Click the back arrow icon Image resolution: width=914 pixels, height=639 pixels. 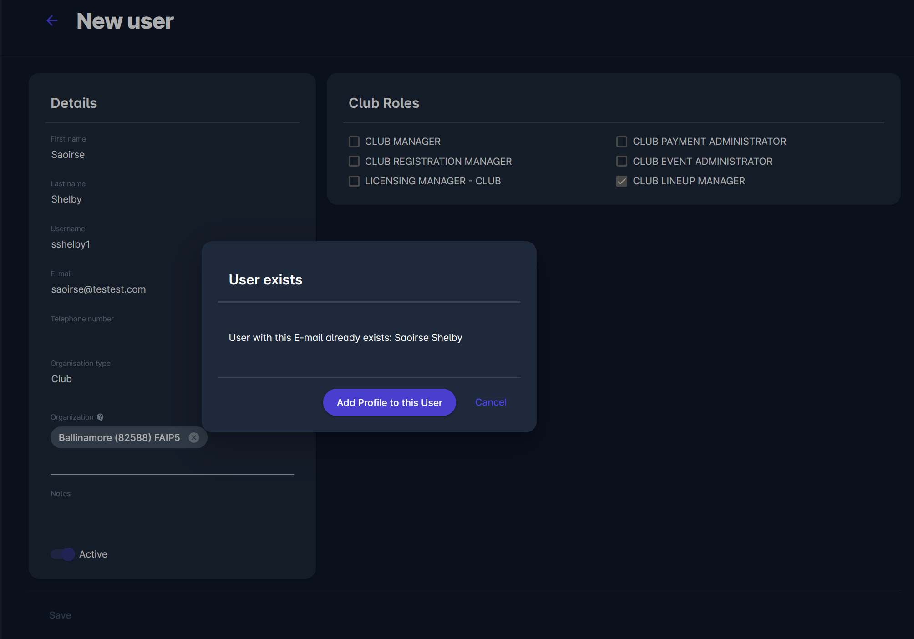tap(52, 20)
